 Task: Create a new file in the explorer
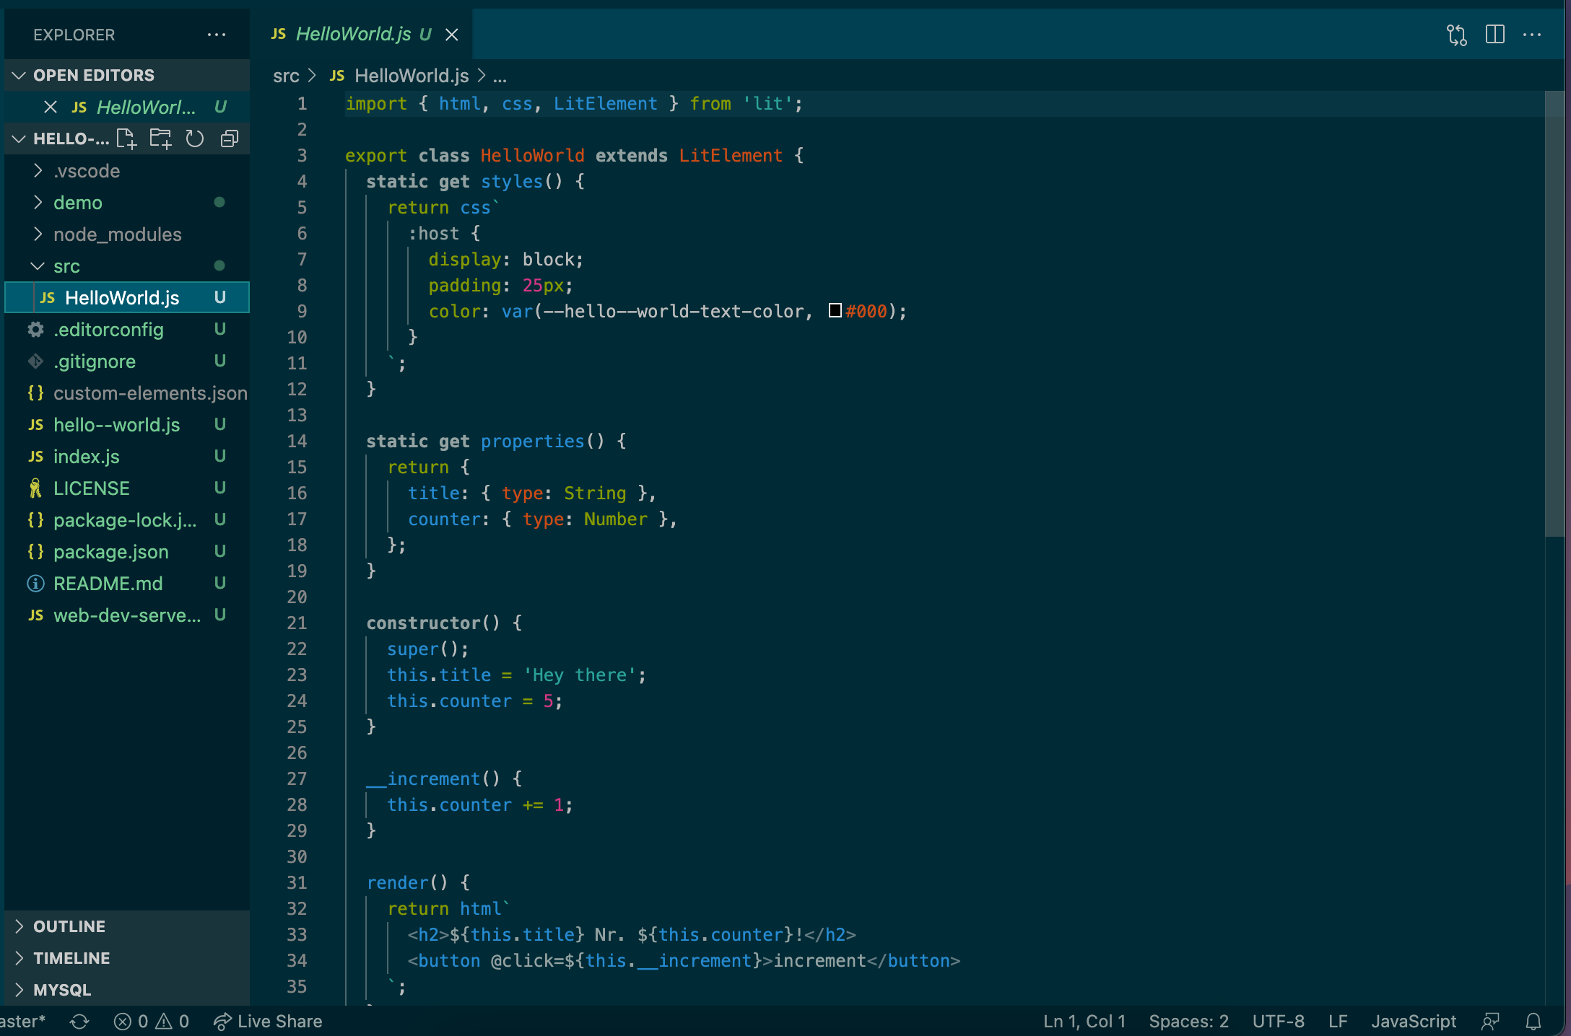[x=126, y=139]
